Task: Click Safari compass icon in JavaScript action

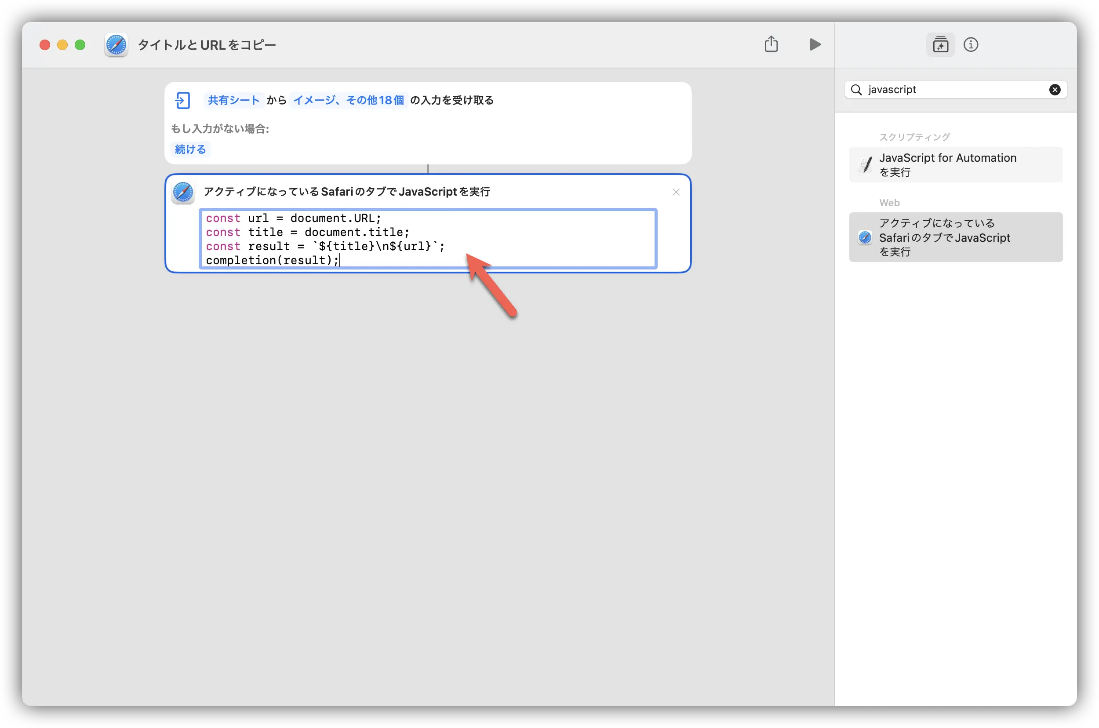Action: click(x=183, y=192)
